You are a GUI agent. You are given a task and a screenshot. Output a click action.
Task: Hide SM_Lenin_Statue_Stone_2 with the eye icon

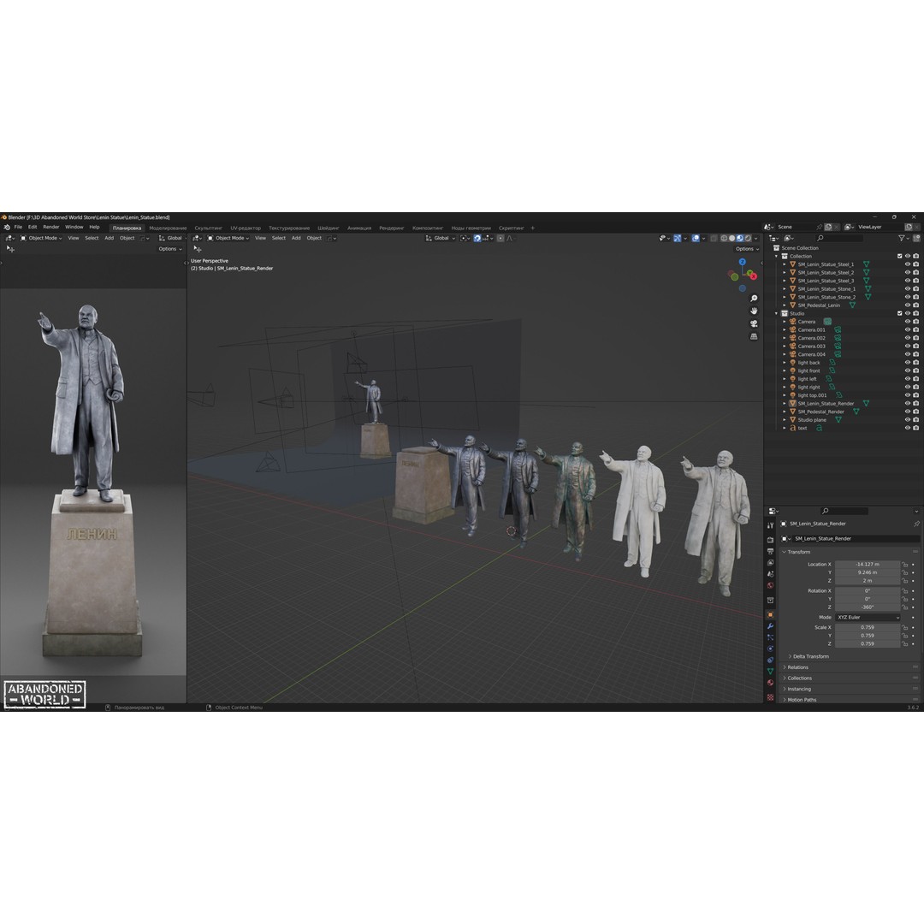[x=908, y=297]
